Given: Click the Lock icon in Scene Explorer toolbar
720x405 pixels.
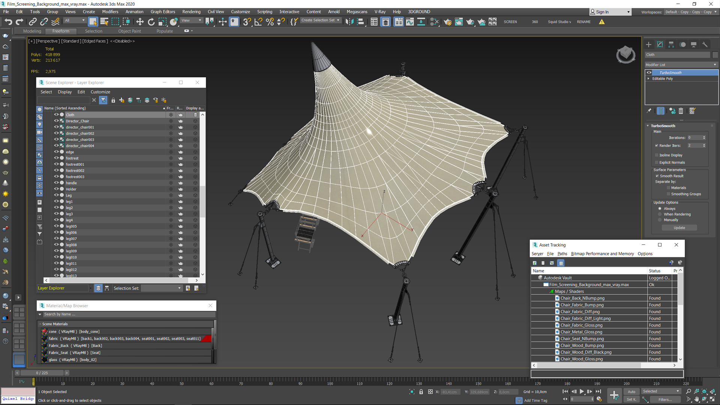Looking at the screenshot, I should [x=113, y=100].
